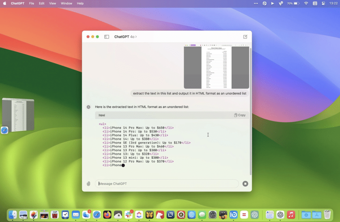Attach a file with paperclip icon

89,184
